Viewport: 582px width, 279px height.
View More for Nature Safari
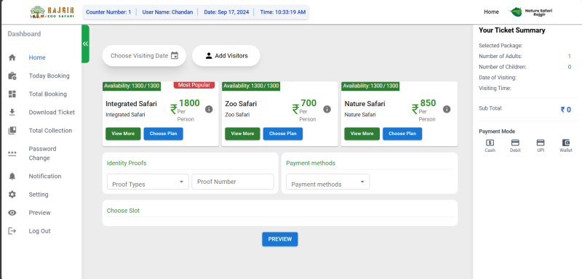pos(362,134)
